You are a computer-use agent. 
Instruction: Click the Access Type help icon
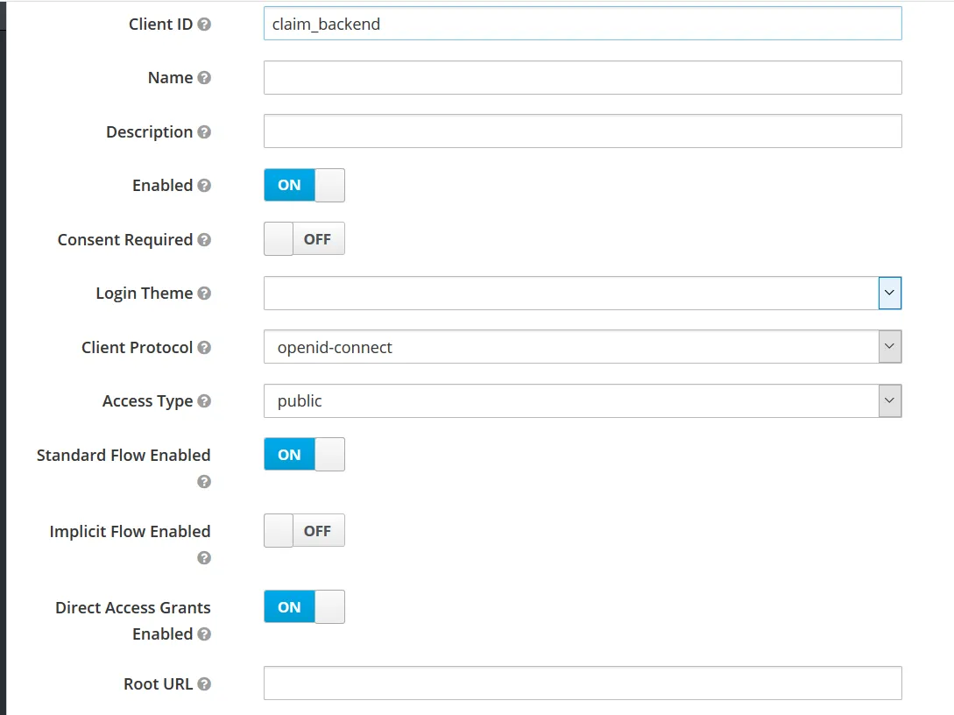click(x=204, y=401)
